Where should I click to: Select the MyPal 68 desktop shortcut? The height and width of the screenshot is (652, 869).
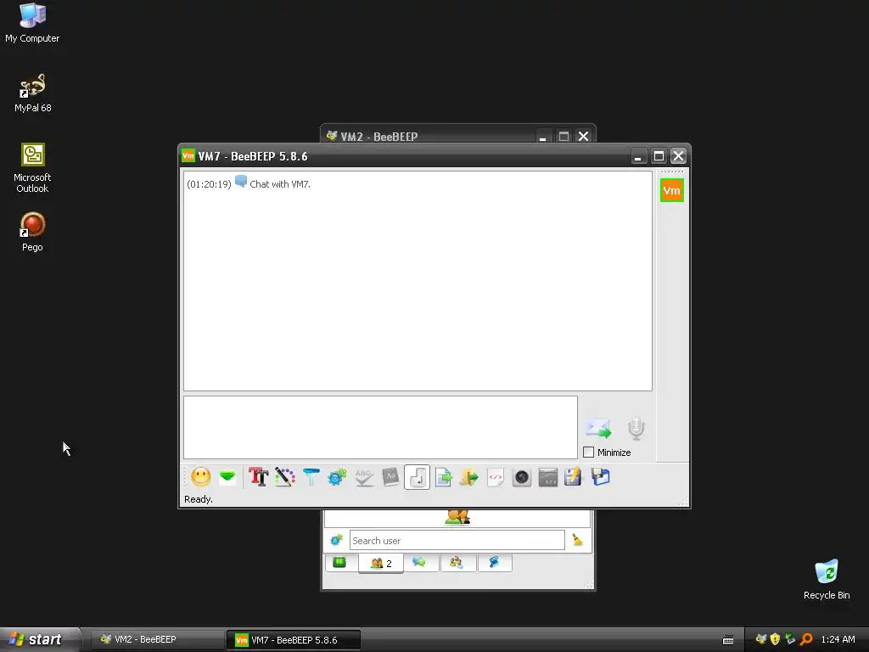pos(32,93)
